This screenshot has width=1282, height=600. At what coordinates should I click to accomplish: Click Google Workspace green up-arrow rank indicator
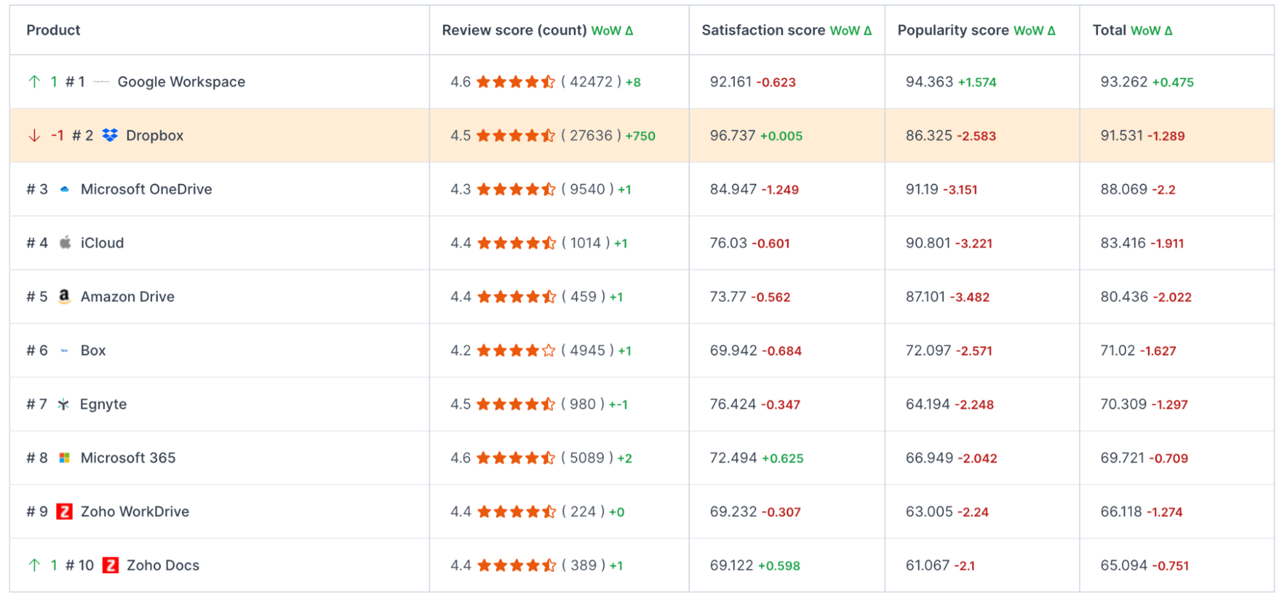pyautogui.click(x=35, y=81)
